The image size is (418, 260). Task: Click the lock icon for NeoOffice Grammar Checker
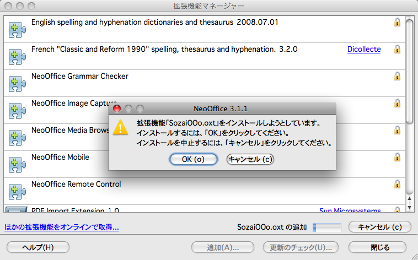click(397, 77)
